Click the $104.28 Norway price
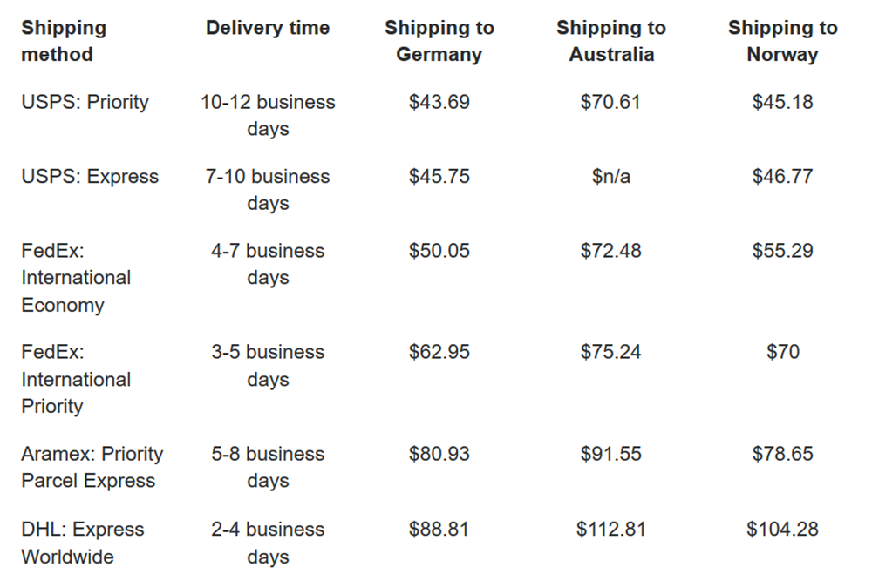Image resolution: width=872 pixels, height=574 pixels. [782, 529]
